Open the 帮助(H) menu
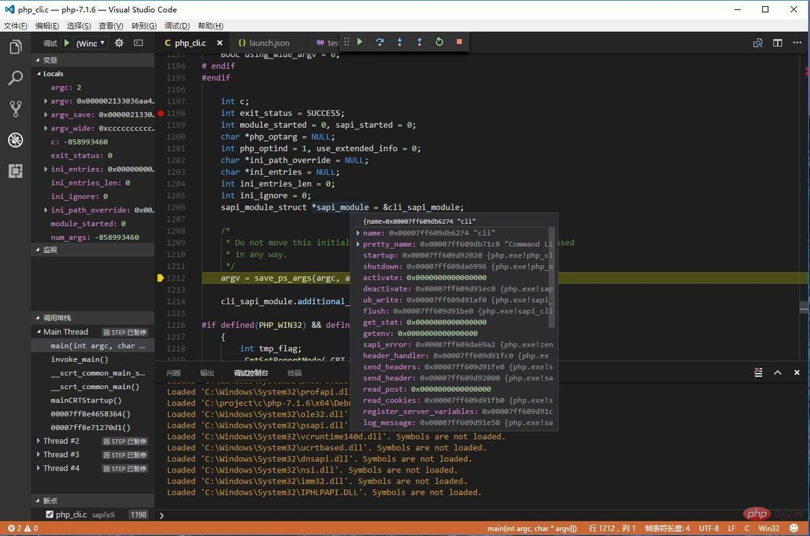 (210, 26)
